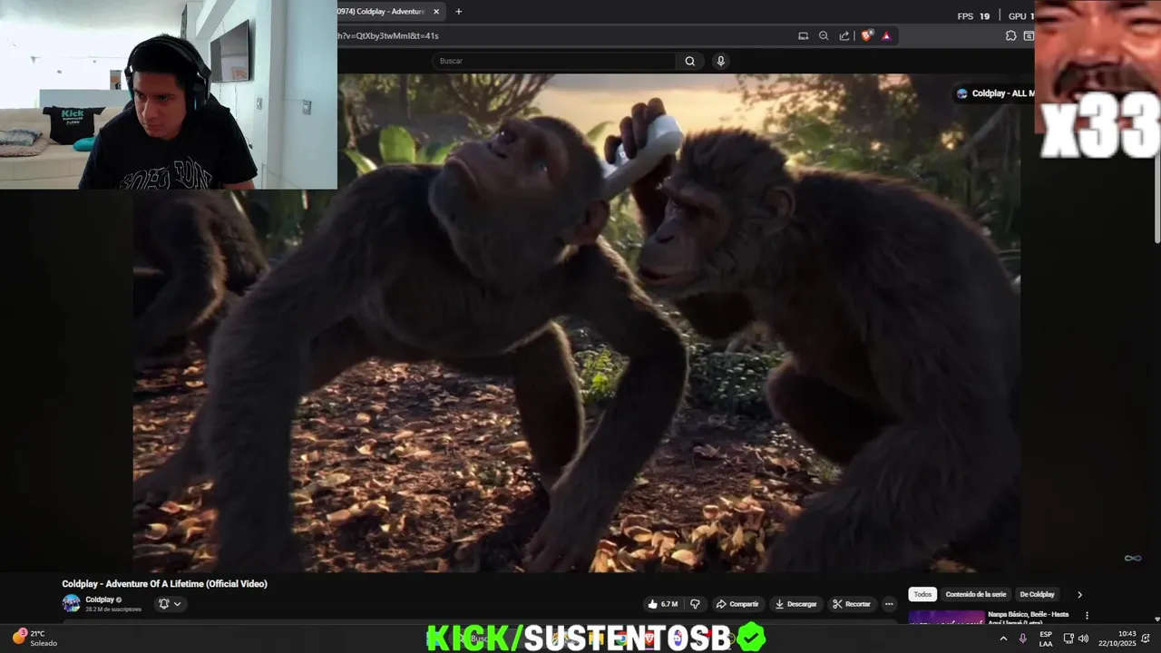The image size is (1161, 653).
Task: Click the share page icon in address bar
Action: pos(844,36)
